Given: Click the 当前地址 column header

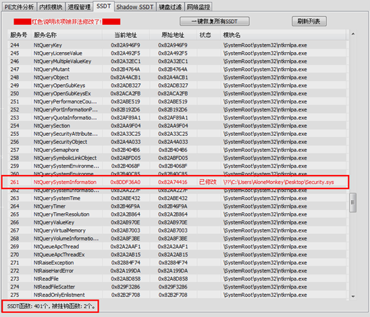Looking at the screenshot, I should (x=126, y=35).
